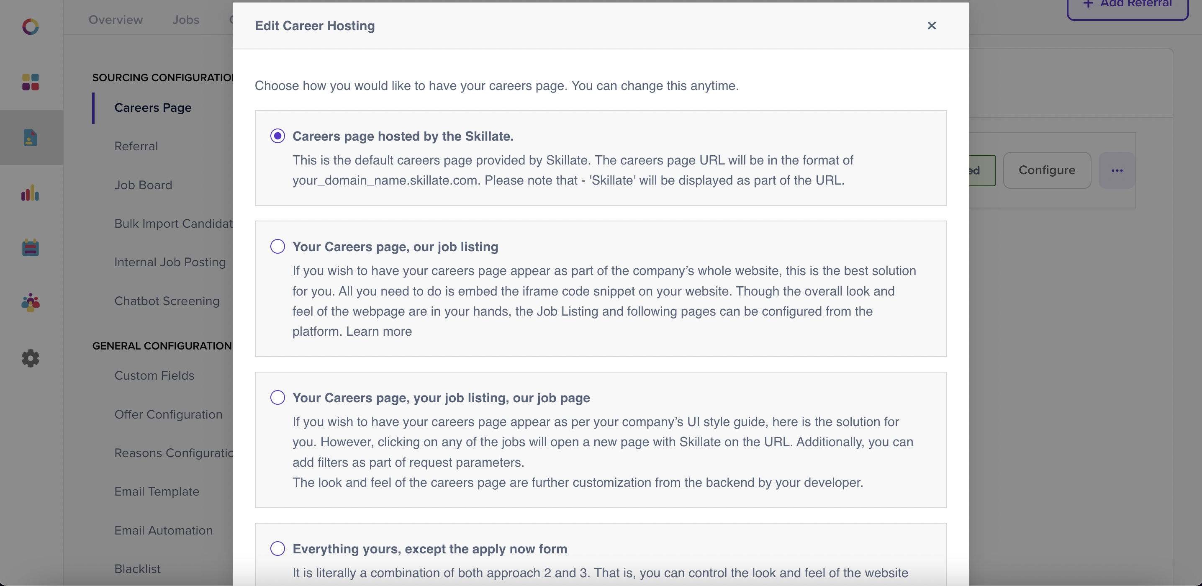Open the calendar sidebar icon
This screenshot has width=1202, height=586.
point(30,247)
